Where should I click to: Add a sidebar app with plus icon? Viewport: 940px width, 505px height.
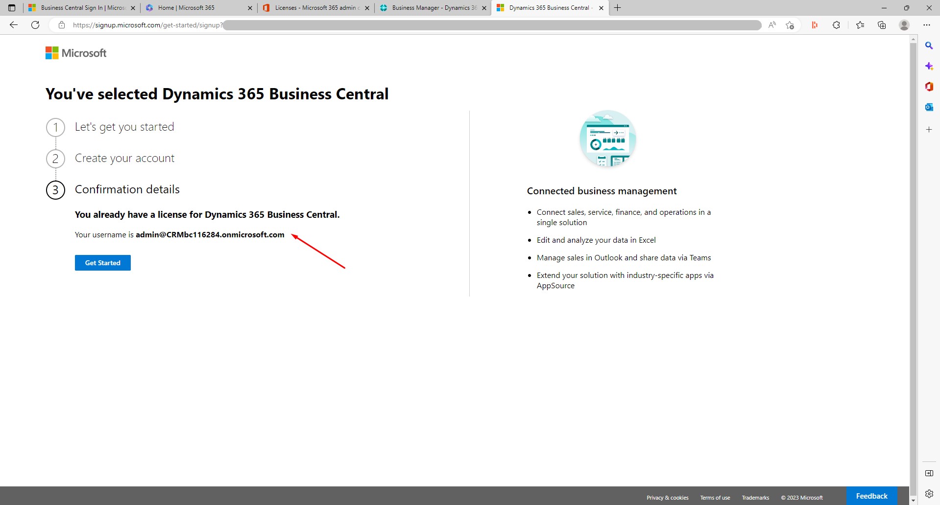click(x=929, y=130)
